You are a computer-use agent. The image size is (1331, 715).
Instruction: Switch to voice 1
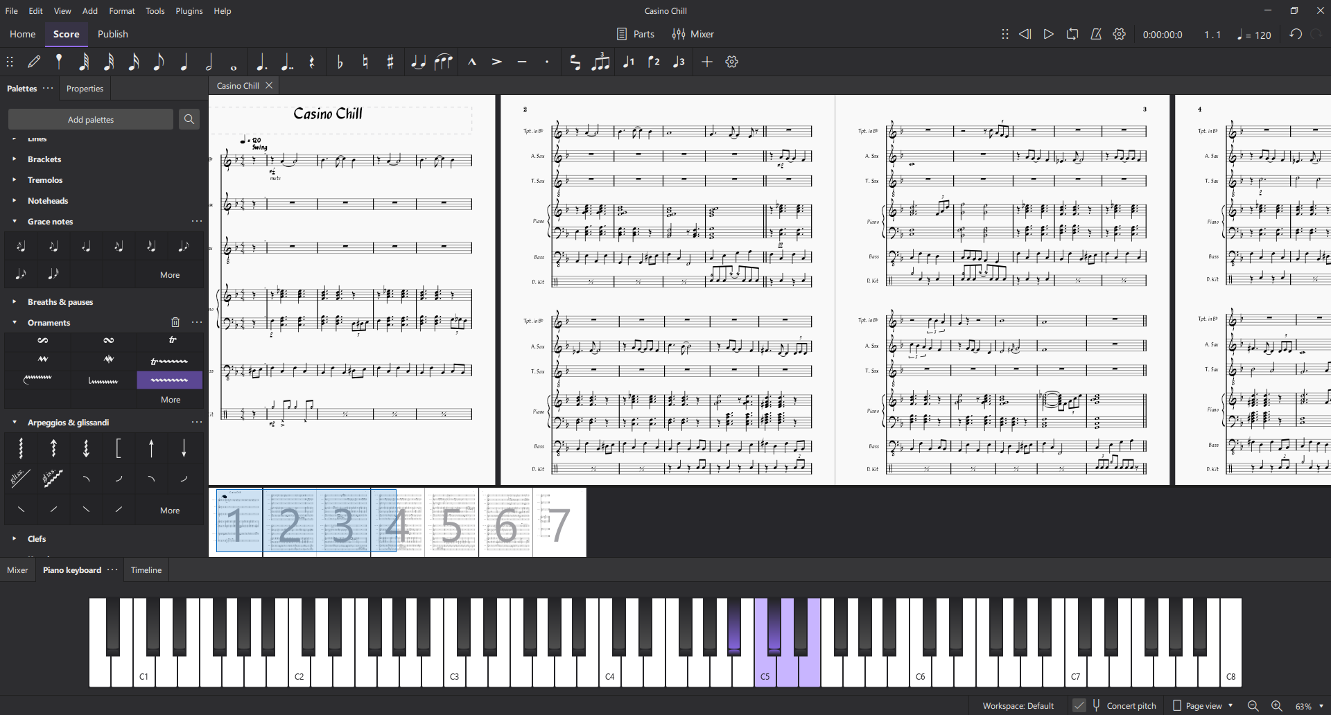(x=629, y=62)
